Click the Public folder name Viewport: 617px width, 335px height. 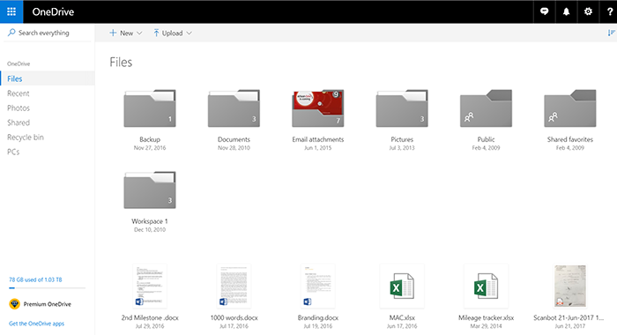point(486,139)
